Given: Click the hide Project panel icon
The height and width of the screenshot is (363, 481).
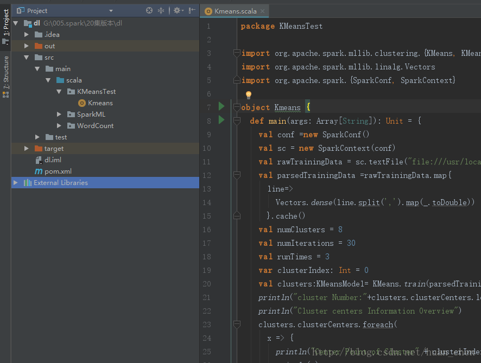Looking at the screenshot, I should [192, 10].
